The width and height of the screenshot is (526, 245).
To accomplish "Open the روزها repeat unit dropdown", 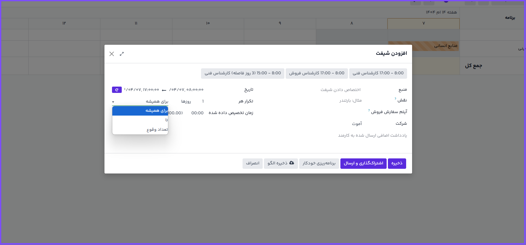I will (x=186, y=101).
